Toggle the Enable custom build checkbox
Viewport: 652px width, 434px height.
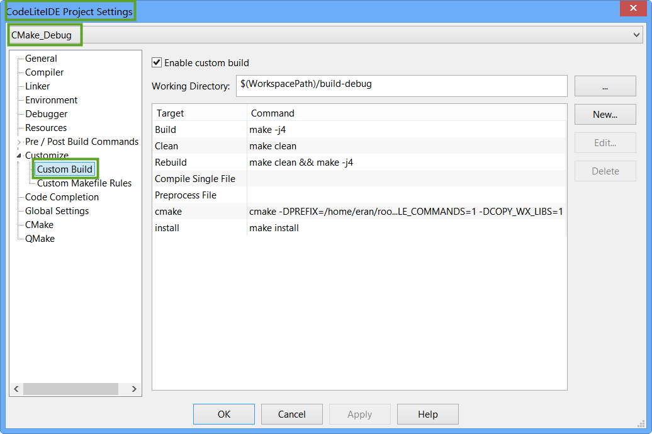(x=157, y=63)
